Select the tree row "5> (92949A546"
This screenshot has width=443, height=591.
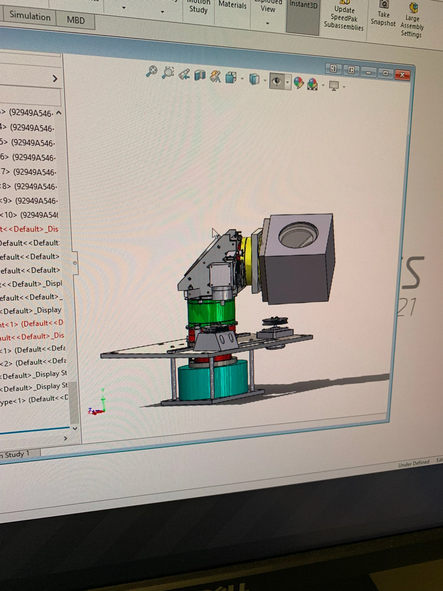click(x=27, y=143)
